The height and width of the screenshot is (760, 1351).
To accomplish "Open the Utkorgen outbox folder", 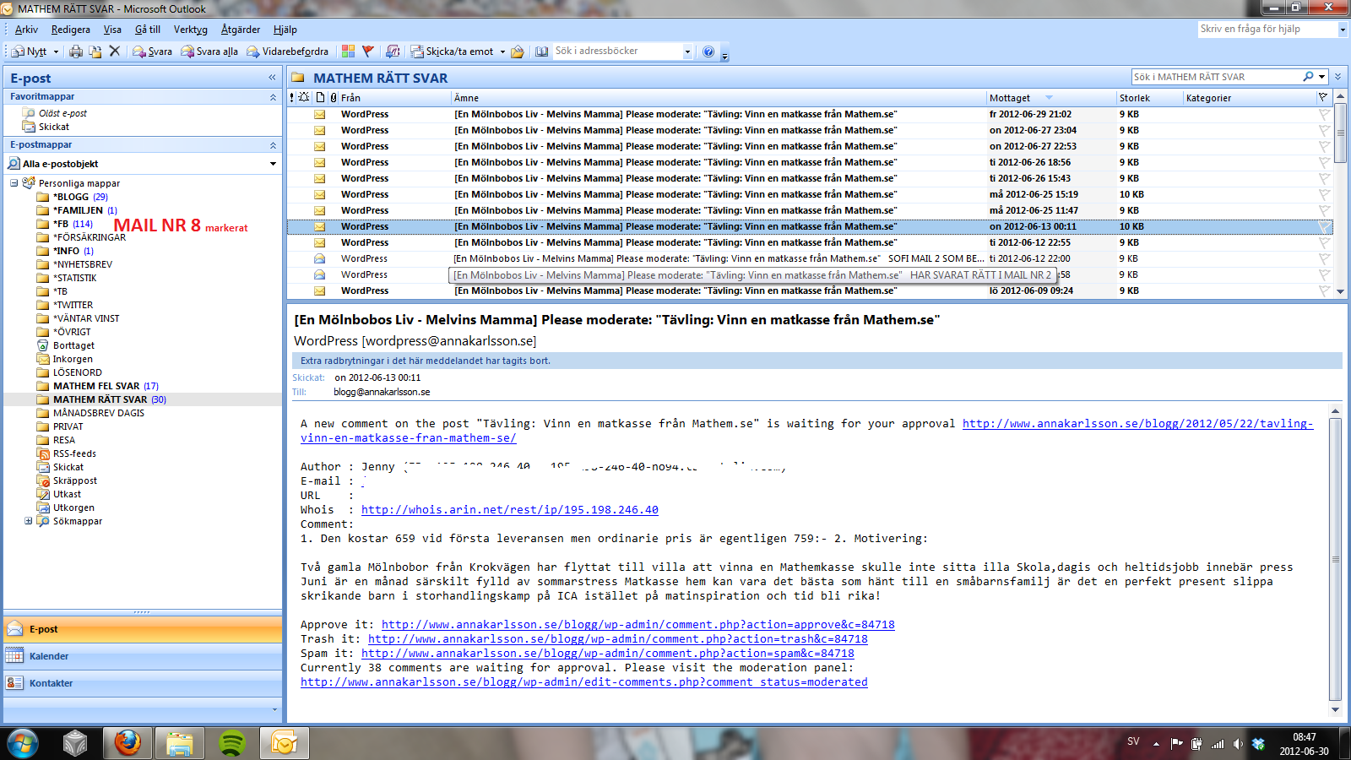I will (73, 508).
